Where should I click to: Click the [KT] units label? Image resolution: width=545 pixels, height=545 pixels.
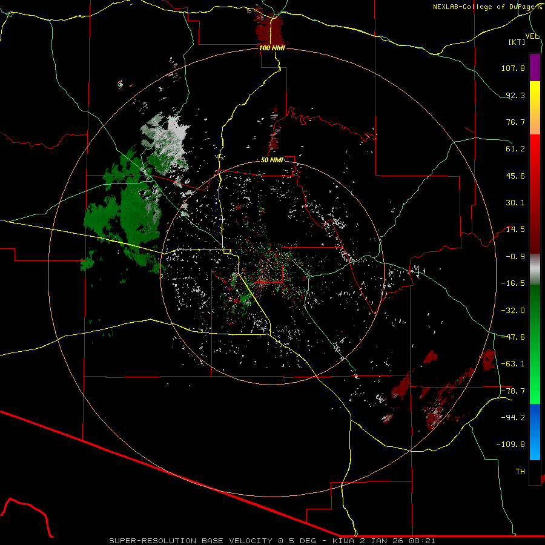[x=517, y=42]
